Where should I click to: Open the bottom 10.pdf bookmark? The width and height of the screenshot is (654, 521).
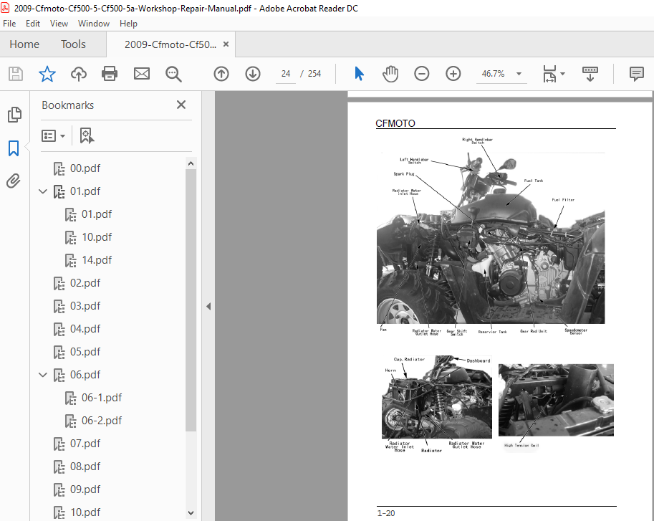[85, 512]
